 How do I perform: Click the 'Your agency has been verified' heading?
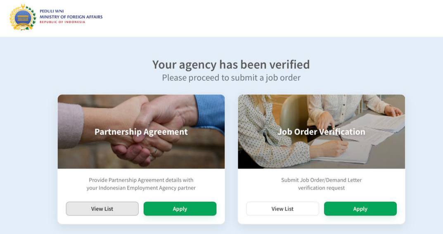point(231,64)
